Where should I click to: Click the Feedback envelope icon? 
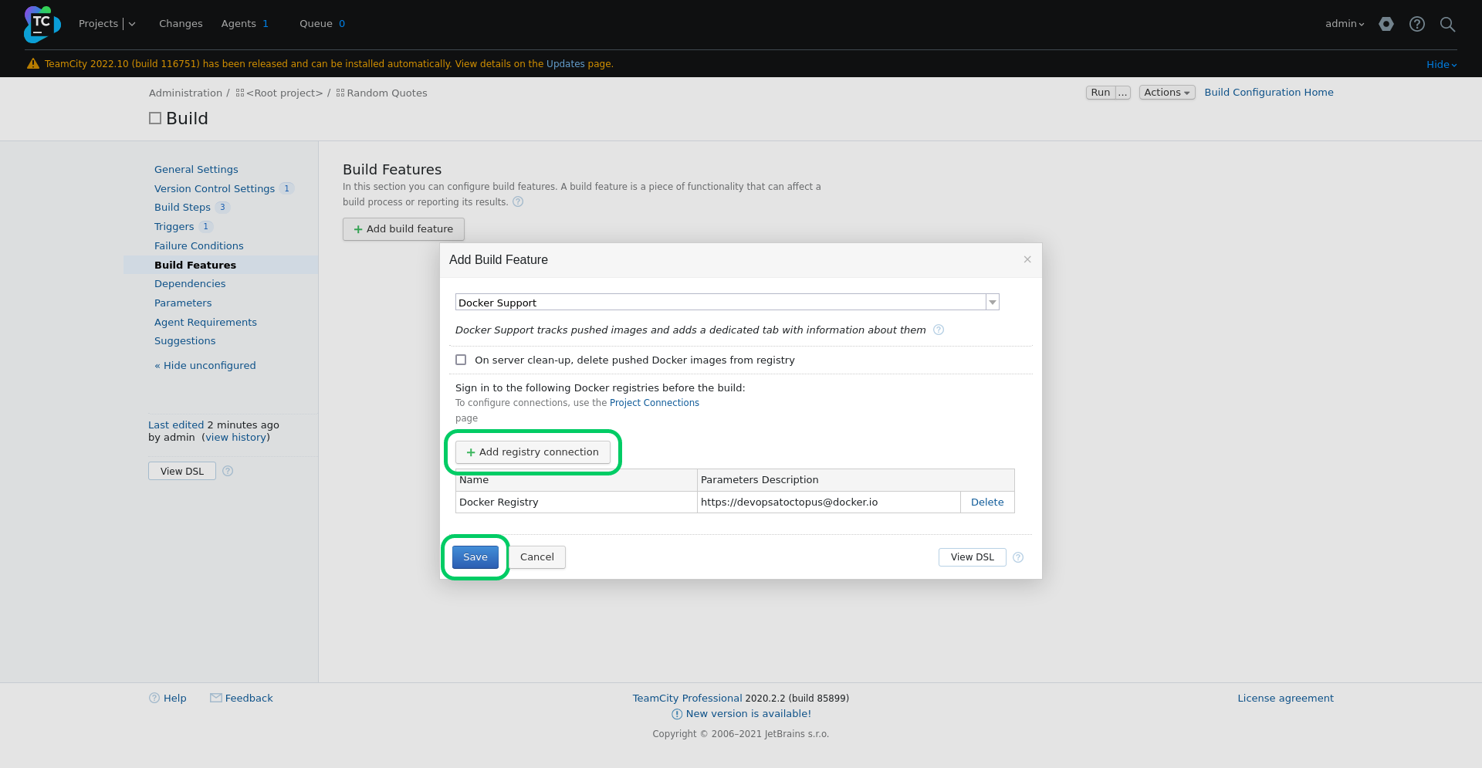[216, 698]
